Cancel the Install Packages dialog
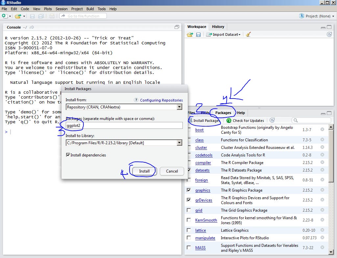 [172, 171]
